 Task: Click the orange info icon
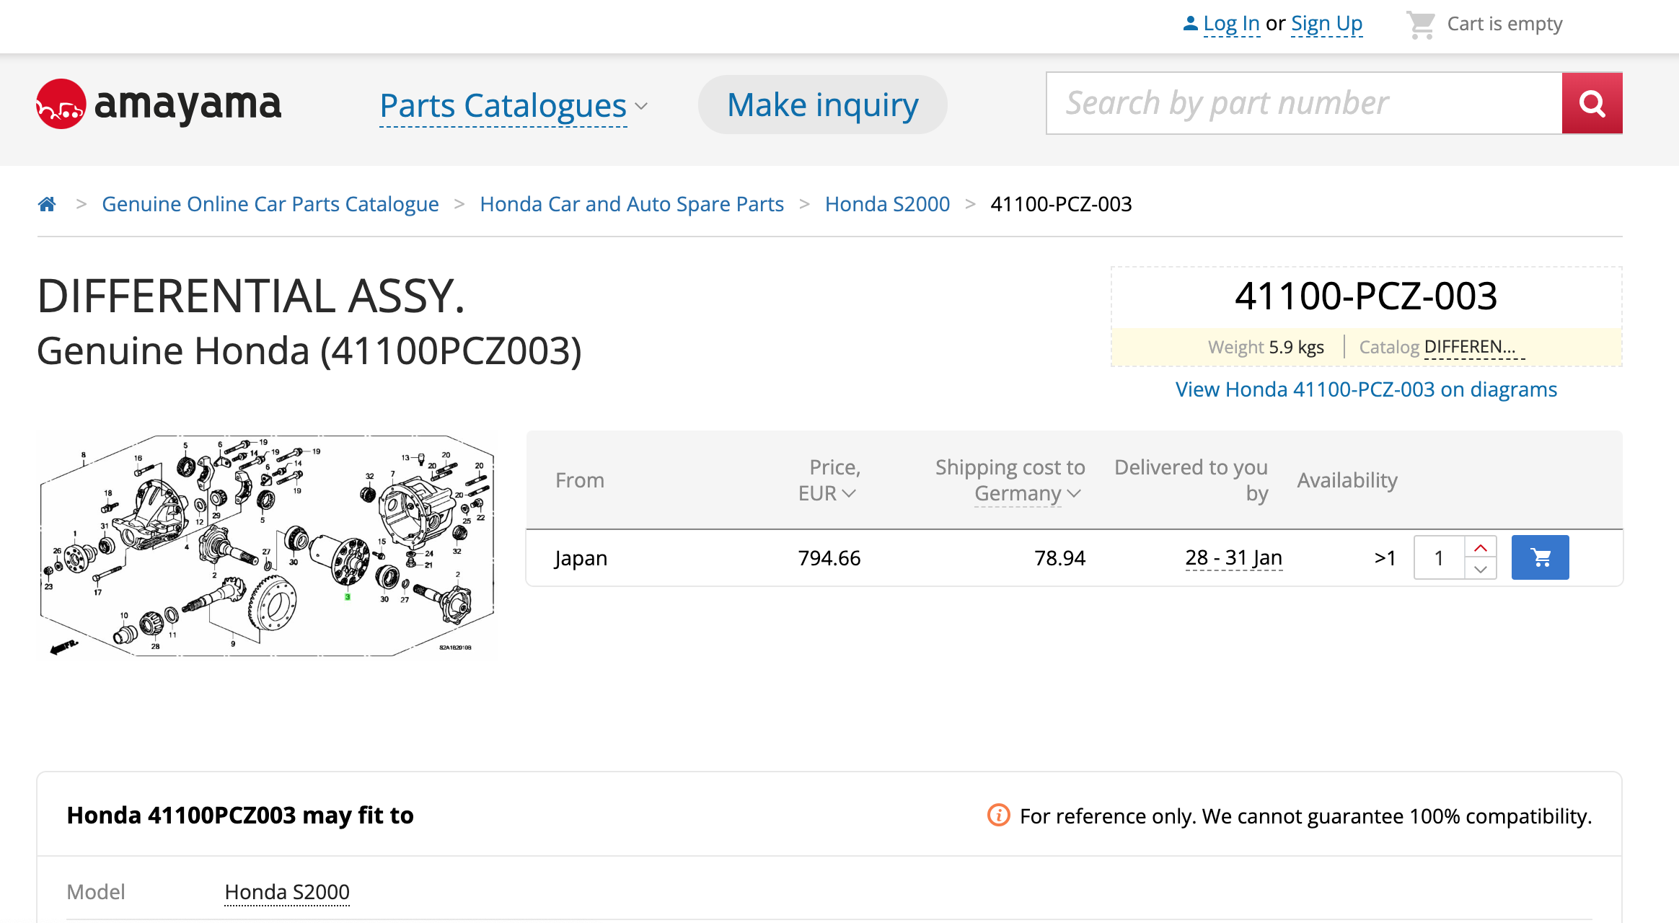pyautogui.click(x=998, y=816)
